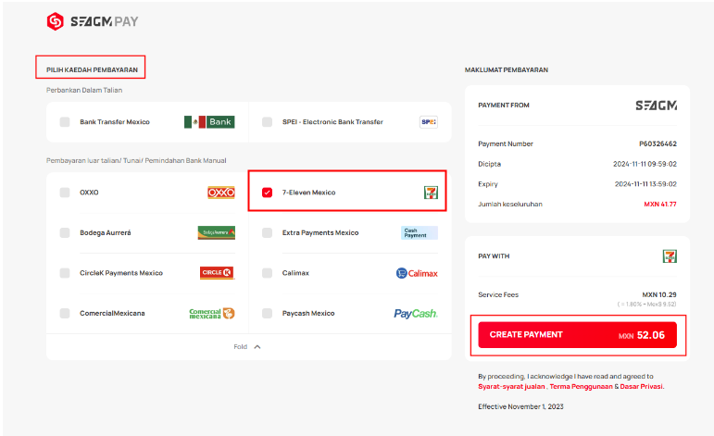This screenshot has width=714, height=436.
Task: Click the OXXO label text
Action: (x=89, y=193)
